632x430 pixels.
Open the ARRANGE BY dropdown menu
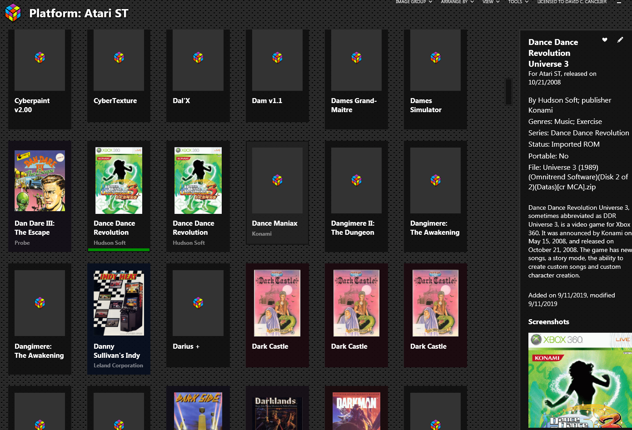coord(457,2)
